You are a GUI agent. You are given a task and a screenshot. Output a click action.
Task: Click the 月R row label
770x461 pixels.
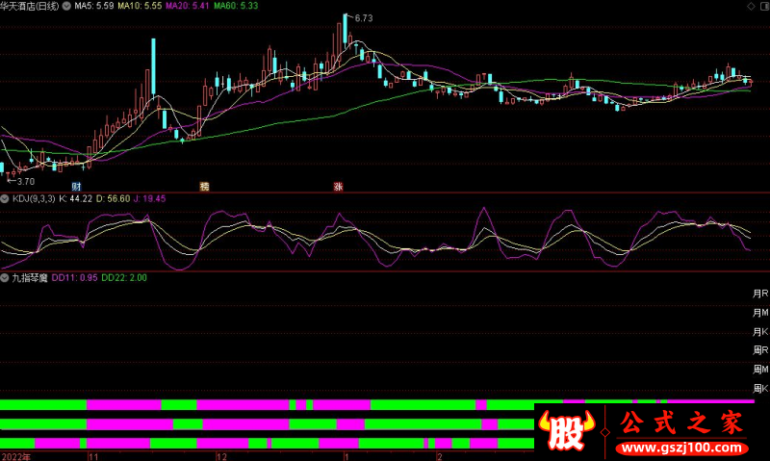click(x=759, y=294)
